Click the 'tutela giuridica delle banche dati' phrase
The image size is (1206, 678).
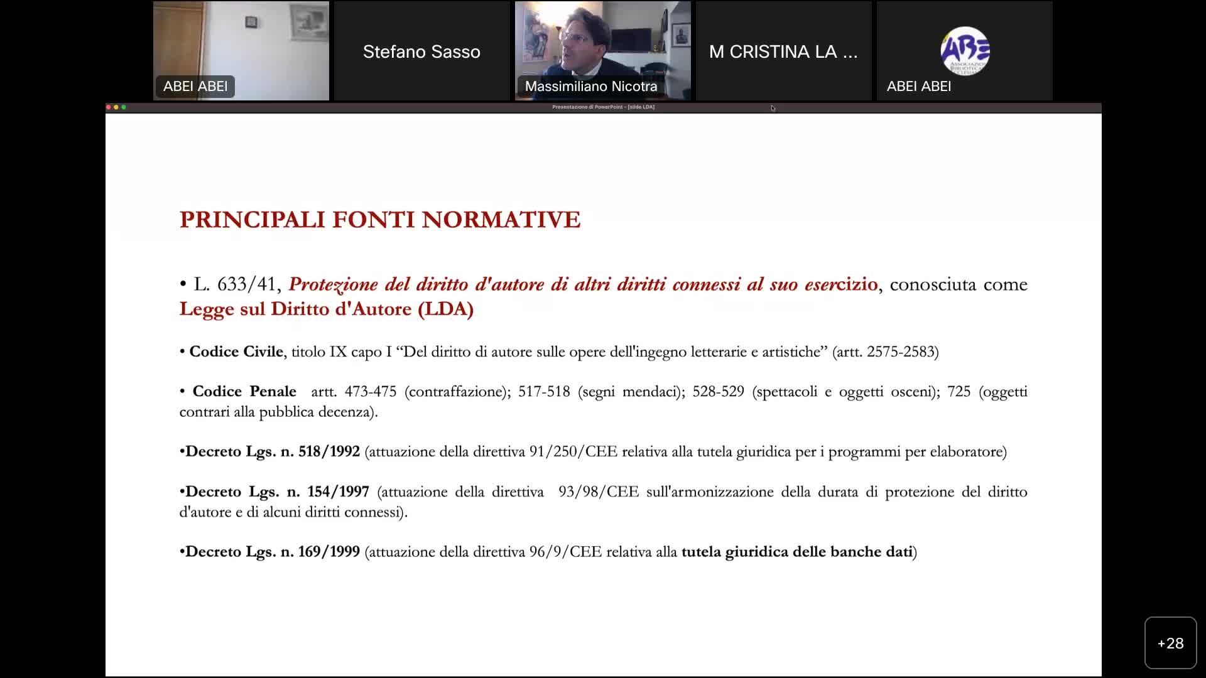[796, 552]
